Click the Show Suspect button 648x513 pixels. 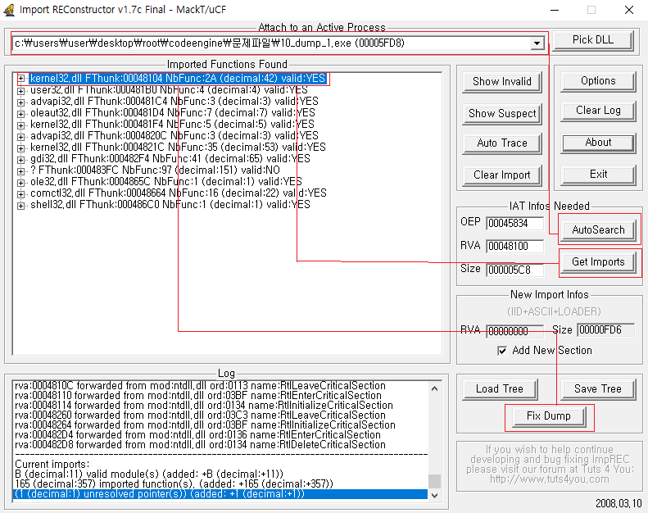click(501, 114)
